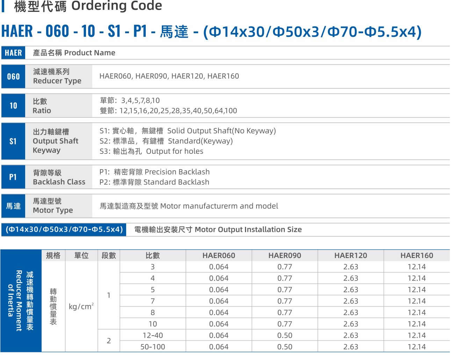Viewport: 454px width, 358px height.
Task: Click HAER160 value 12.14 in 50-100 row
Action: [x=417, y=347]
